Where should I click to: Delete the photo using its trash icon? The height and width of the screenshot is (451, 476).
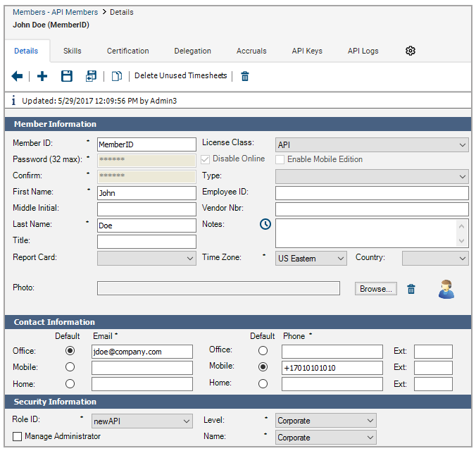click(x=411, y=289)
